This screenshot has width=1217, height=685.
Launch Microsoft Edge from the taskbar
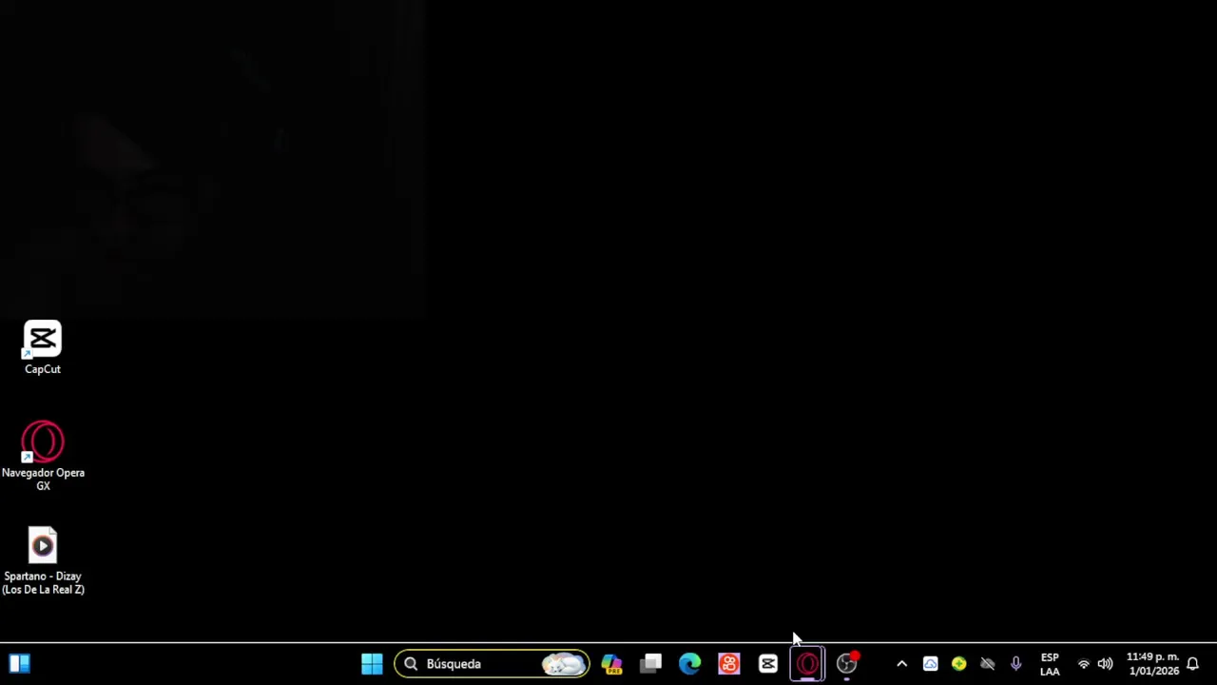[690, 664]
